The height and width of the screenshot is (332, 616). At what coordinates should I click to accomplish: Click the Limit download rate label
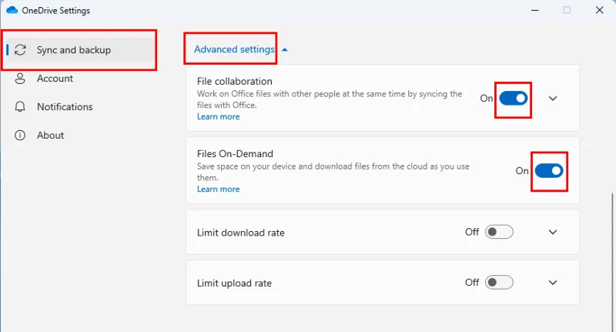tap(241, 233)
